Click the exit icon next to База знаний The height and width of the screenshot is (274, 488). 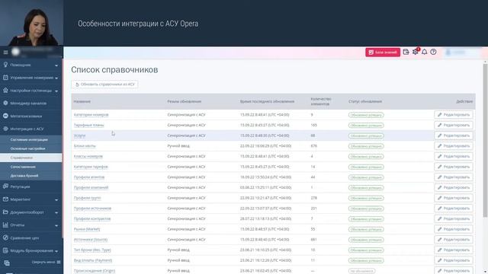click(406, 52)
